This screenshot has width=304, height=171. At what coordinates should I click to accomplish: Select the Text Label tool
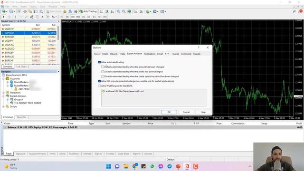47,17
